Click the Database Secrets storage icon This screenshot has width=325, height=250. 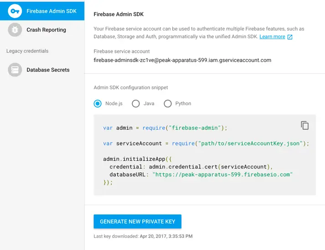15,70
